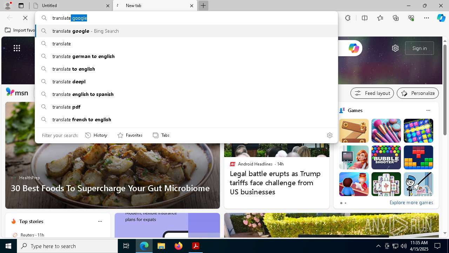Open Copilot icon in Edge toolbar
Viewport: 449px width, 253px height.
(441, 18)
